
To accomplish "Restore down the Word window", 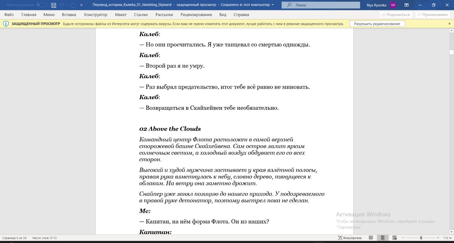I will point(433,5).
